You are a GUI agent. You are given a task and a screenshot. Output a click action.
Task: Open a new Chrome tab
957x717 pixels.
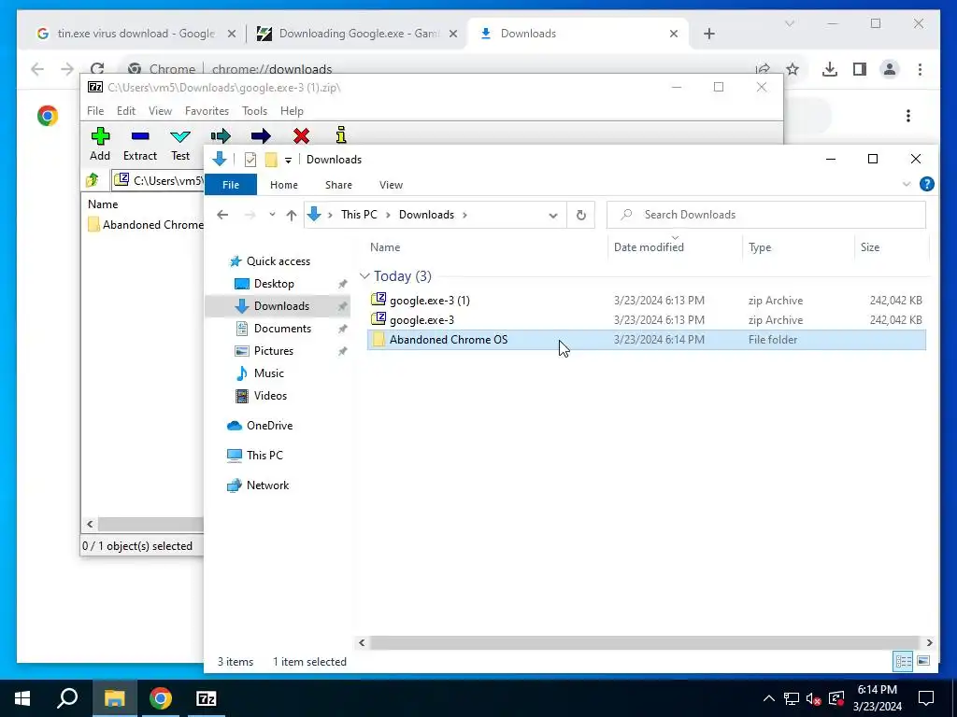point(708,35)
